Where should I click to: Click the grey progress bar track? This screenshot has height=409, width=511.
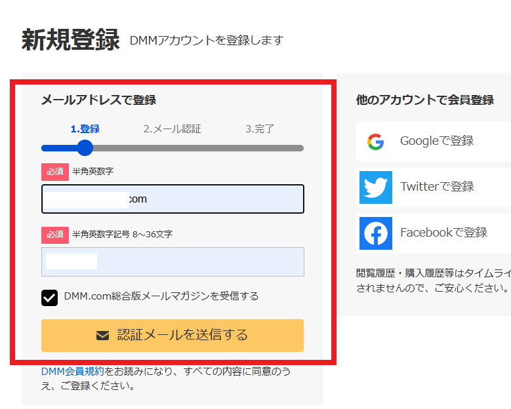pos(197,148)
